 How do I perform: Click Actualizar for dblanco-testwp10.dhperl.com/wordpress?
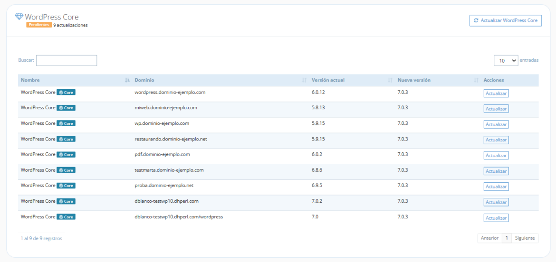(x=496, y=218)
